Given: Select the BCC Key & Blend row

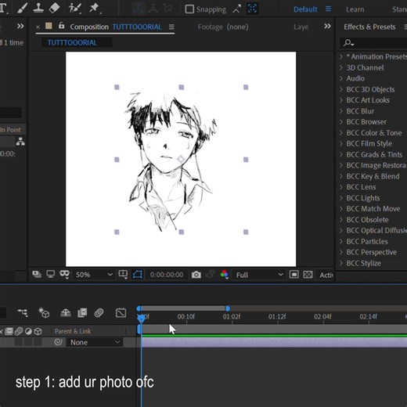Looking at the screenshot, I should click(373, 176).
